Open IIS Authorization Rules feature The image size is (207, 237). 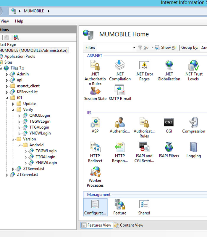click(144, 127)
